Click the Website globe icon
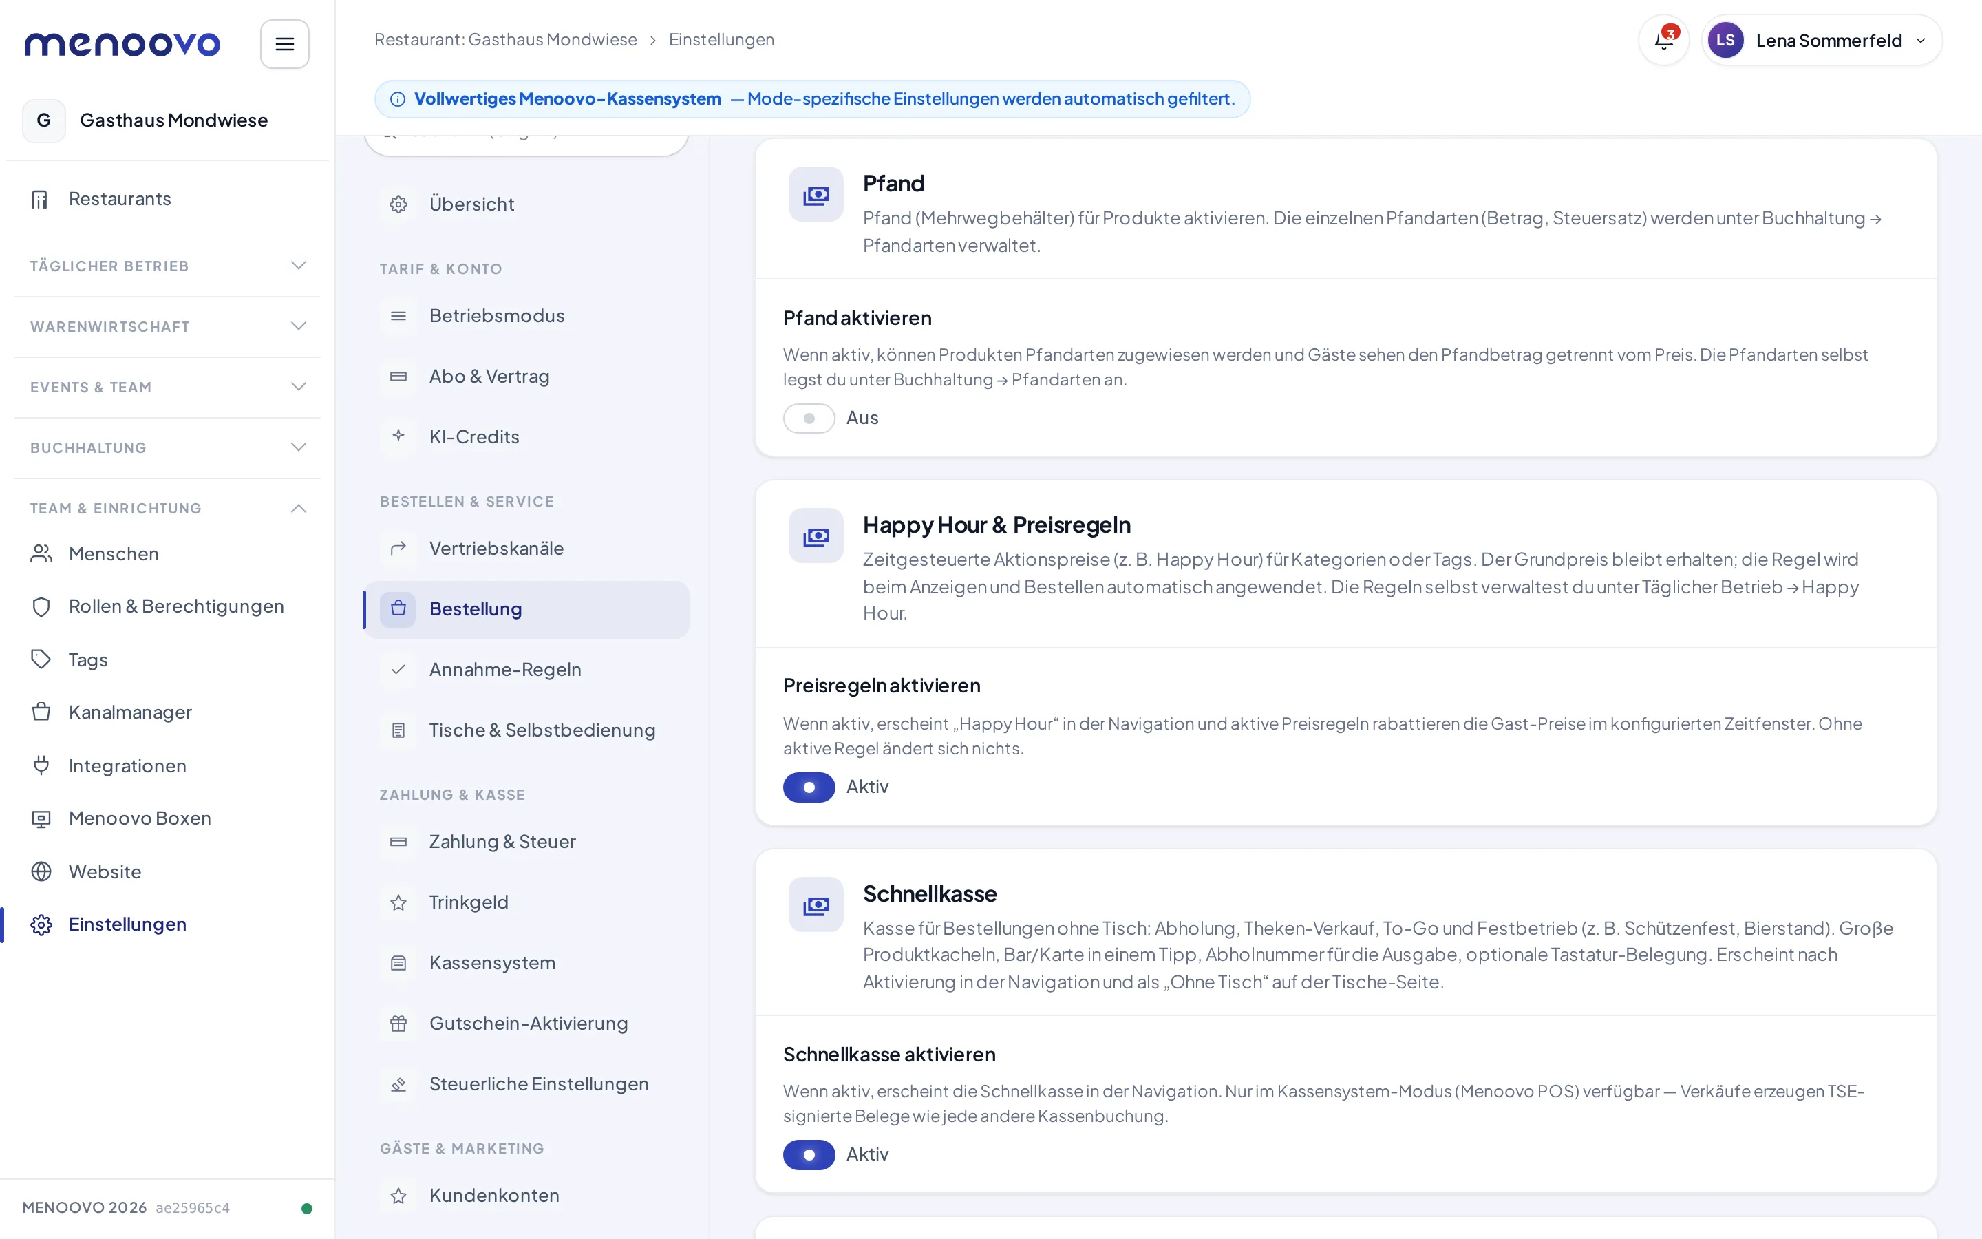This screenshot has height=1239, width=1982. [x=41, y=871]
